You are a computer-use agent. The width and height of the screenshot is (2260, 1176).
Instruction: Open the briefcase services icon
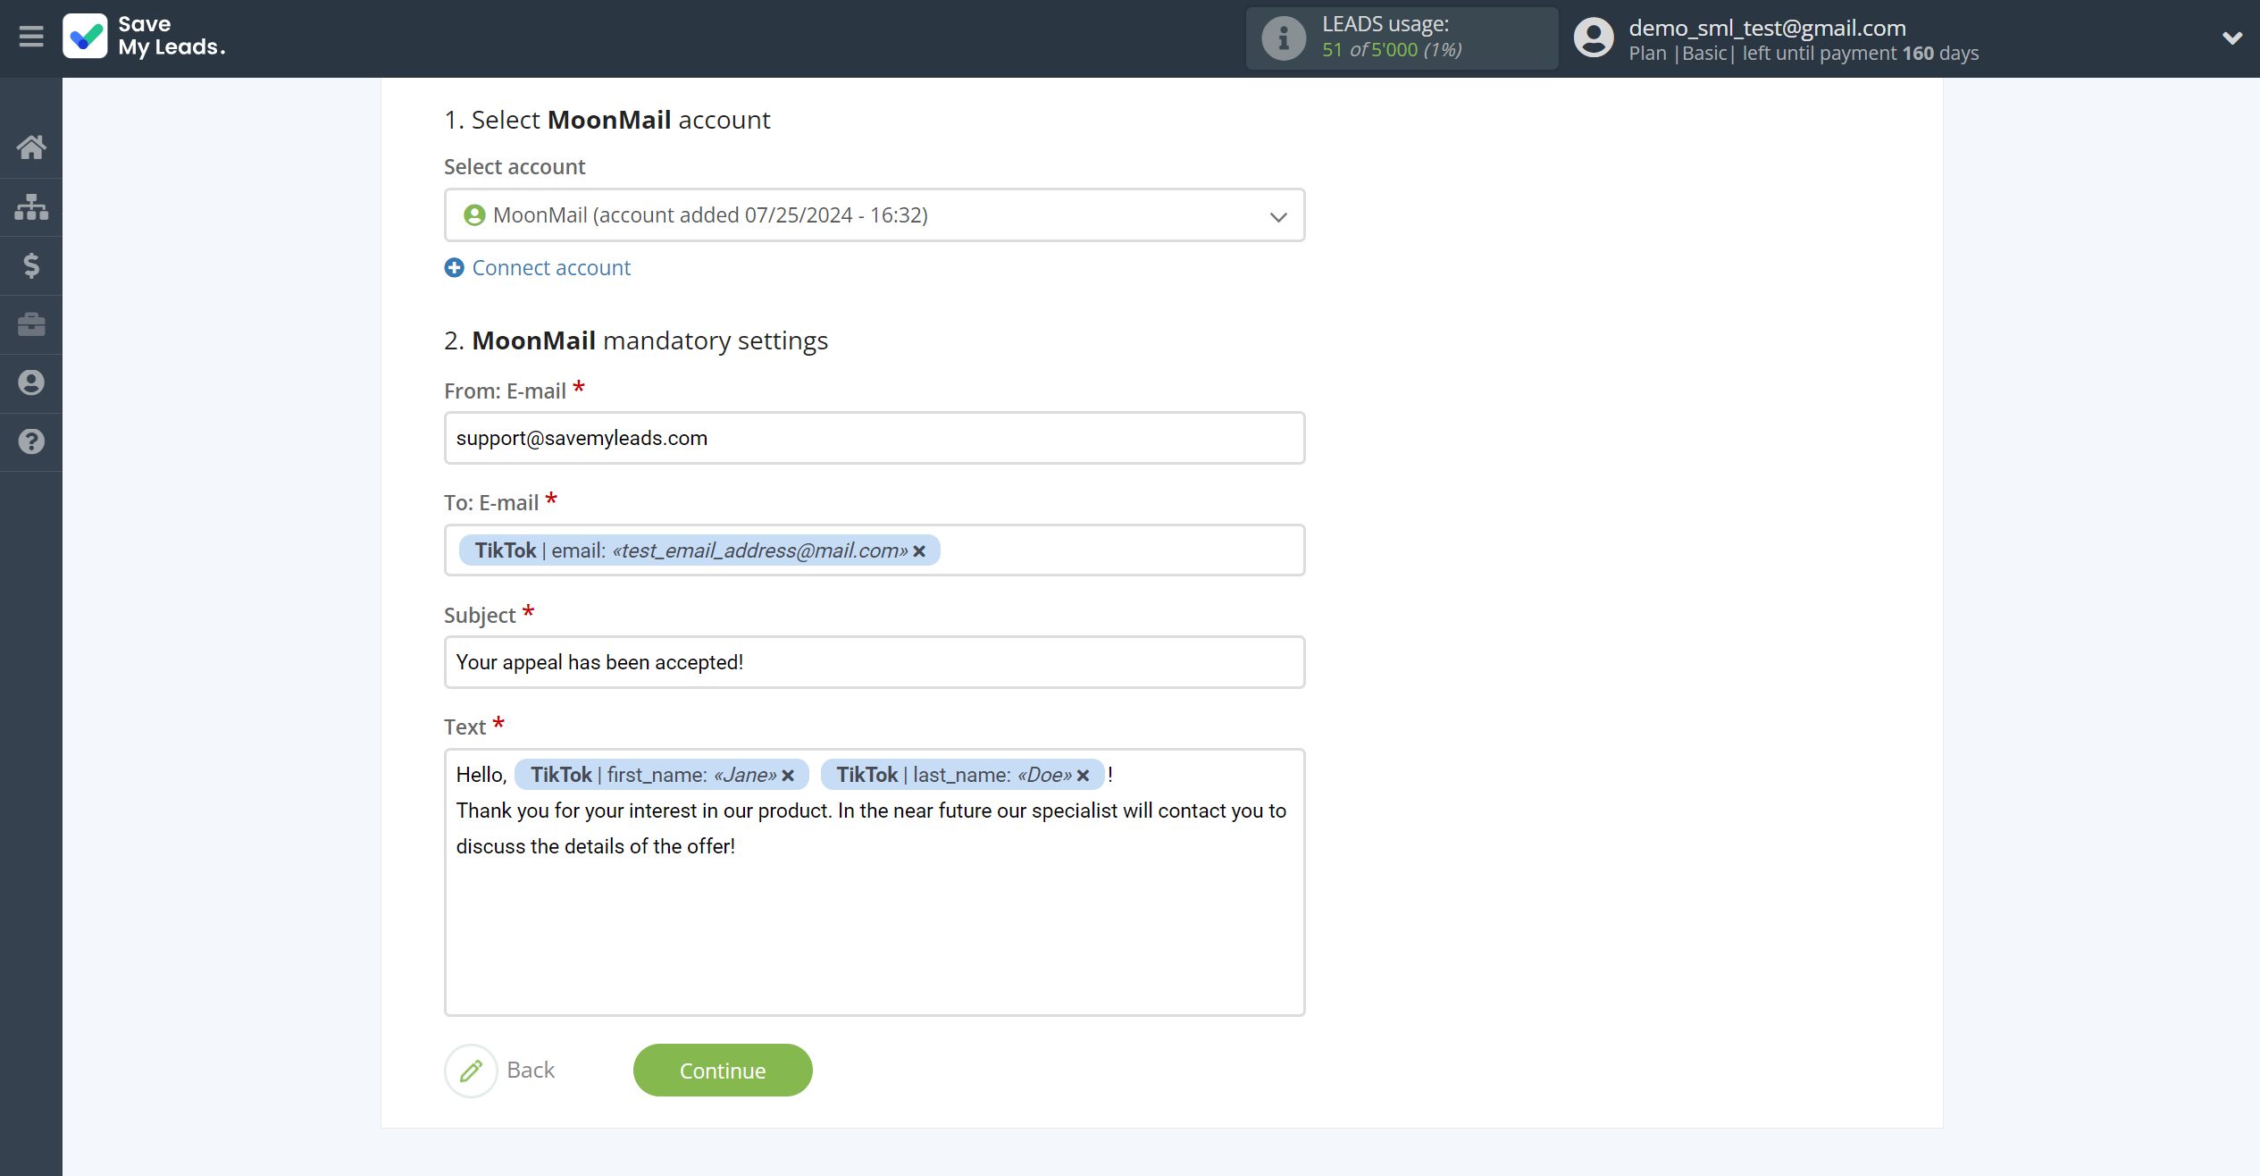point(31,324)
